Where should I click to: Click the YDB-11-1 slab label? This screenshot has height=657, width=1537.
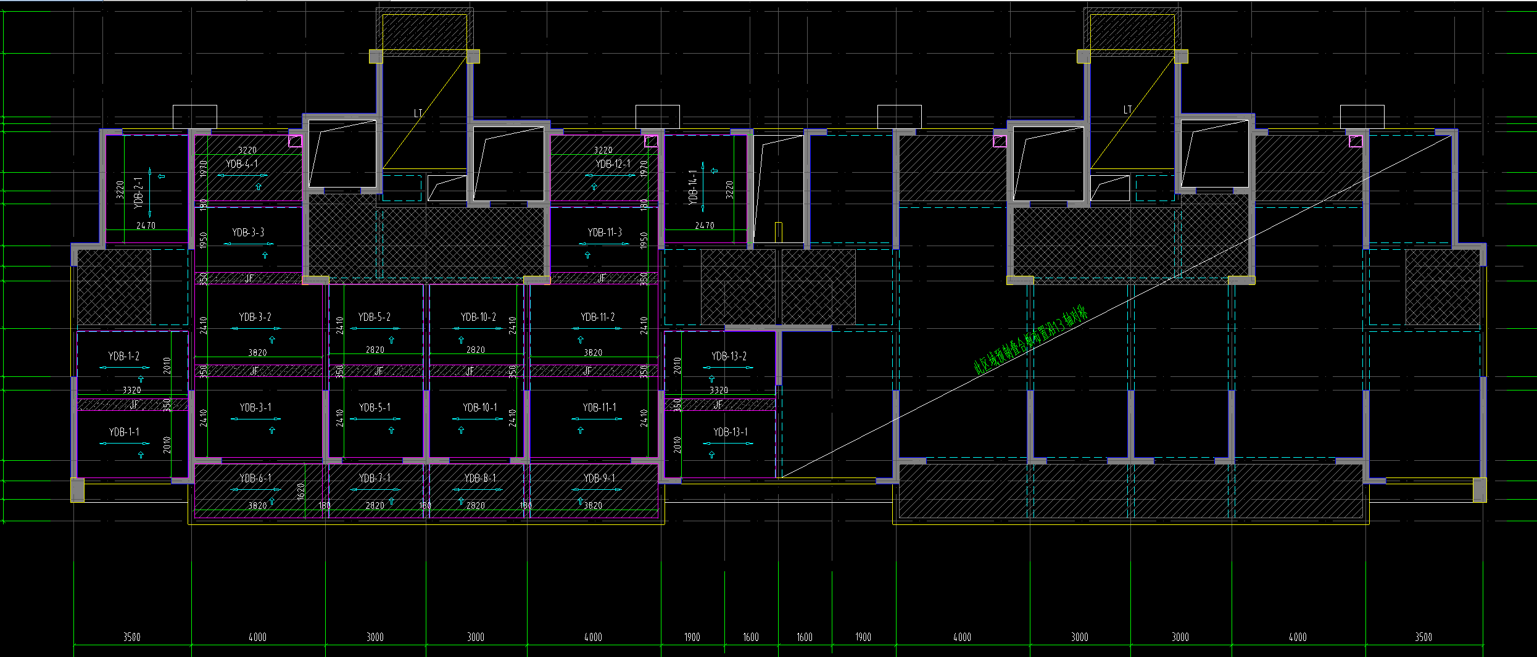(x=599, y=408)
